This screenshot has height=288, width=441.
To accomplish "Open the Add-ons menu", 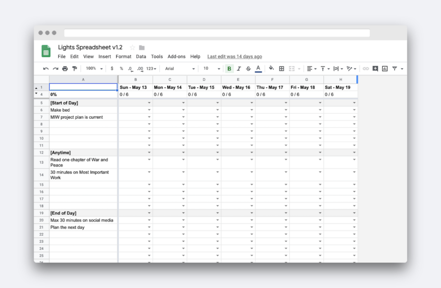I will (176, 57).
